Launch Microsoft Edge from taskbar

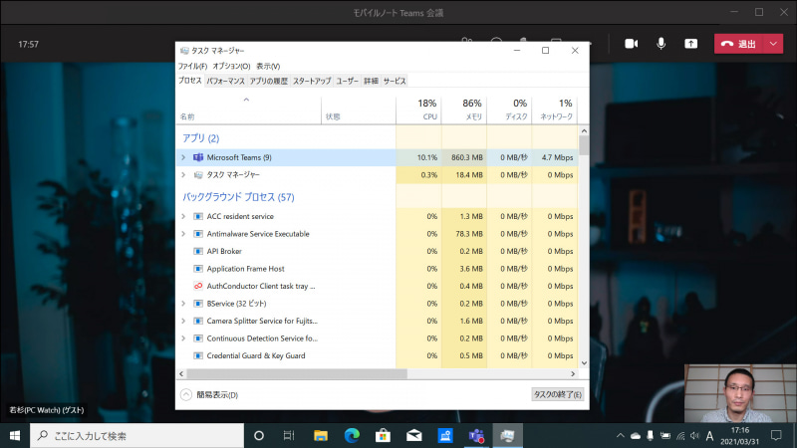[x=352, y=436]
